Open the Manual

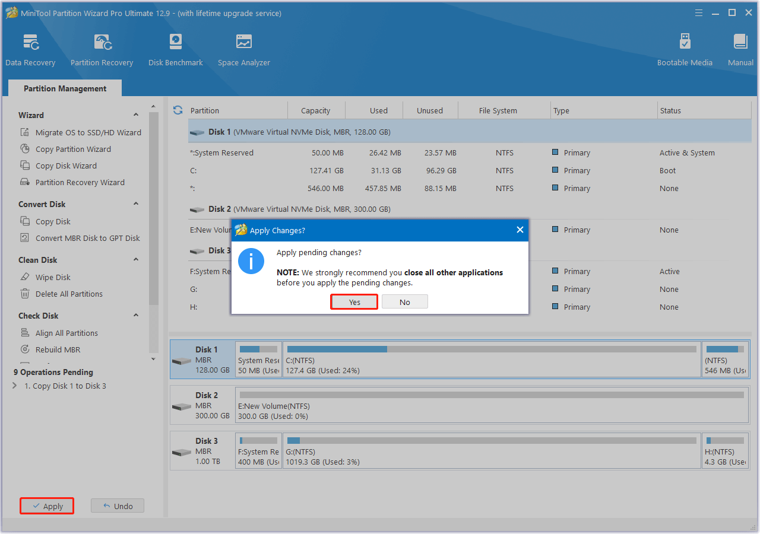click(740, 47)
